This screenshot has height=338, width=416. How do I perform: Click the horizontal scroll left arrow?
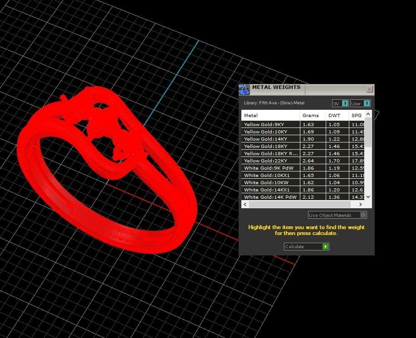point(245,204)
